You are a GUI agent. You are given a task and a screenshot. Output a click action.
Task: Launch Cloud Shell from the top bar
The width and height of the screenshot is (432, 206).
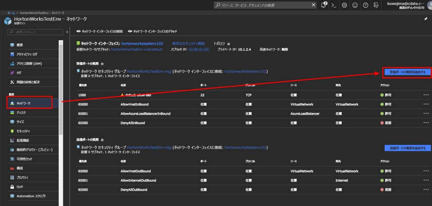tap(334, 5)
